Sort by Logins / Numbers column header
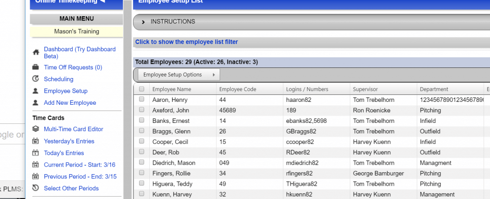The width and height of the screenshot is (490, 199). click(307, 89)
